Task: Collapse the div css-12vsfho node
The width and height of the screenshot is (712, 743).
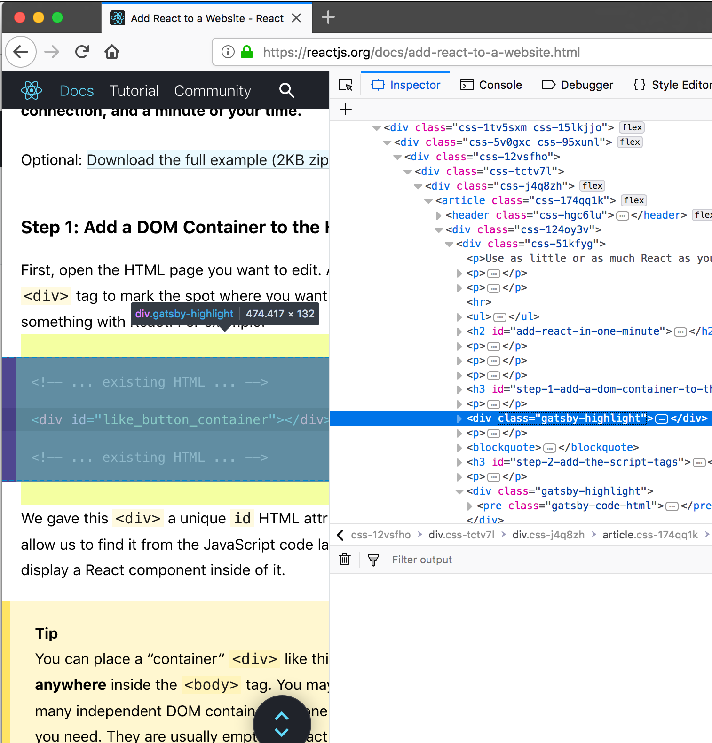Action: [397, 157]
